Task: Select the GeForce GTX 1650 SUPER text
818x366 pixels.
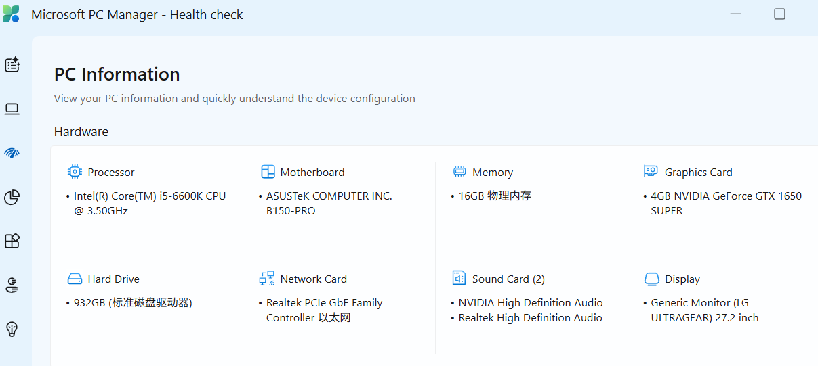Action: coord(727,204)
